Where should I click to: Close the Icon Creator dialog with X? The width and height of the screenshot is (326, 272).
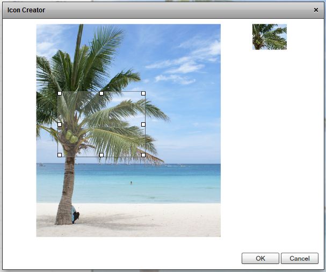point(316,10)
